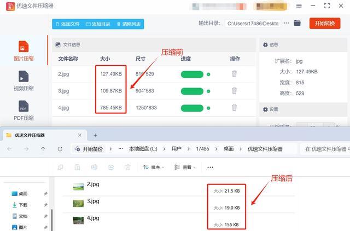Click the 文件名称 column header
Screen dimensions: 350x231
coord(68,59)
